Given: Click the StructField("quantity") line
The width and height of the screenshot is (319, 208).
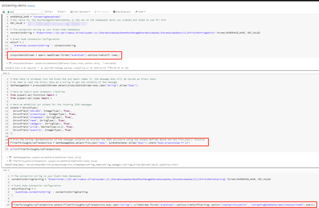Looking at the screenshot, I should pos(42,130).
